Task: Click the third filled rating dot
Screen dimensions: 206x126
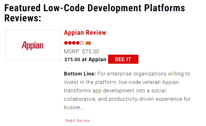Action: [x=74, y=43]
